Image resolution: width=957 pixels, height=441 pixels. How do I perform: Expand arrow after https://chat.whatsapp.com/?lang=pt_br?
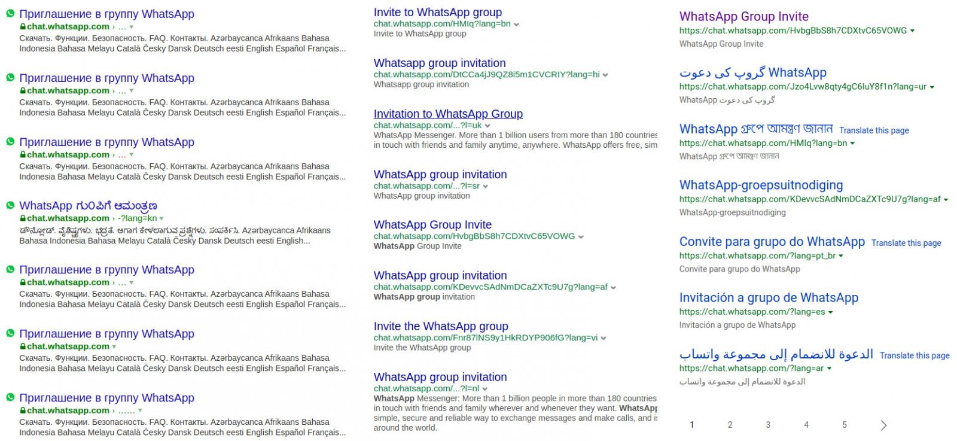tap(841, 256)
